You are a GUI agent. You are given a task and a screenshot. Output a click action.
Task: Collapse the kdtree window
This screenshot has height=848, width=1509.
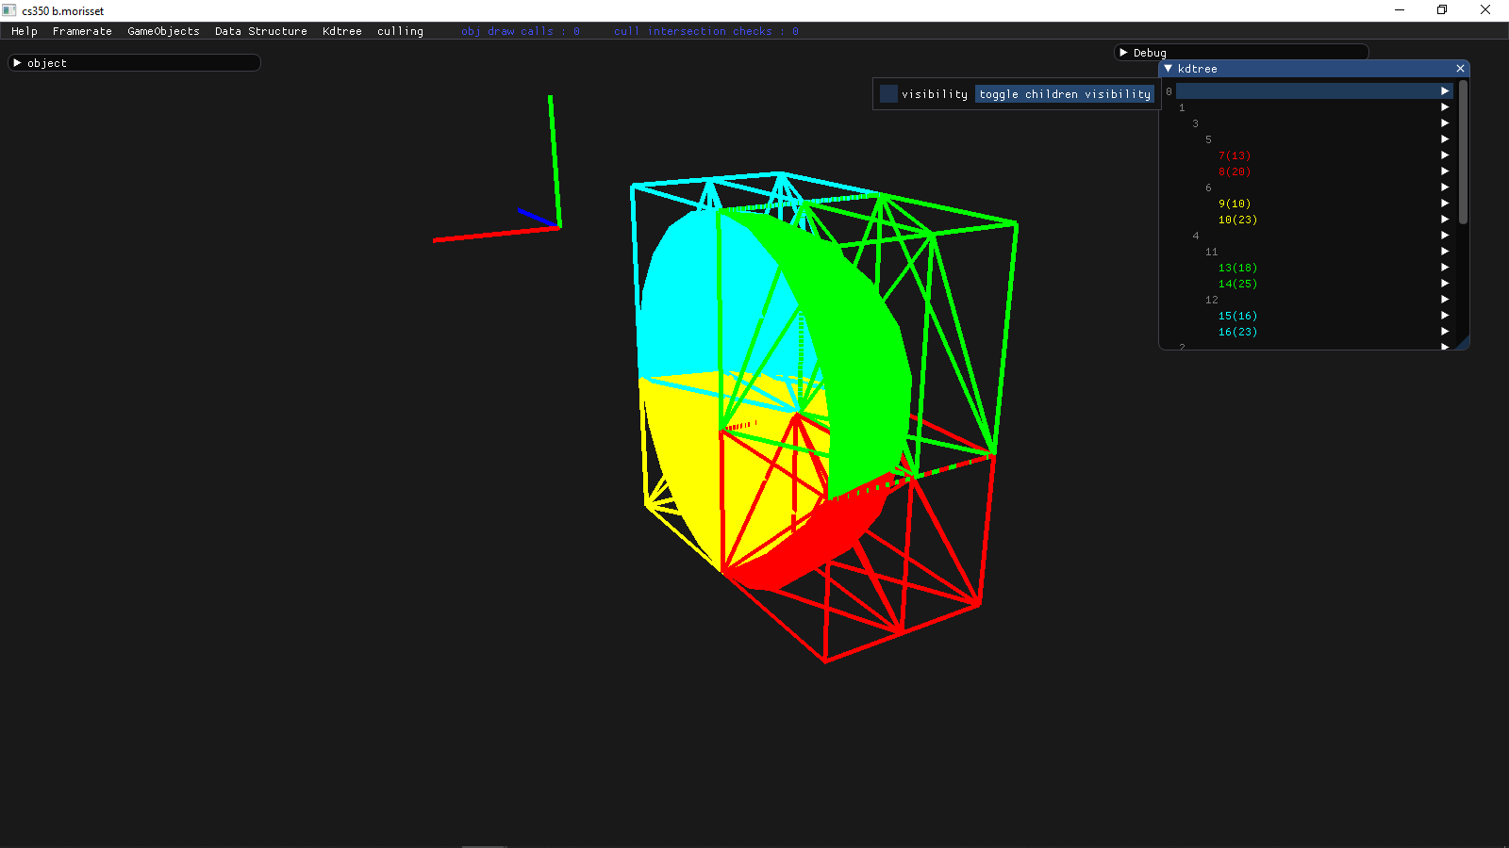tap(1169, 69)
